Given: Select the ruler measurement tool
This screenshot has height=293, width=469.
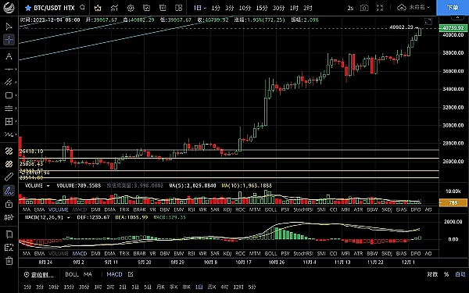Looking at the screenshot, I should 9,177.
